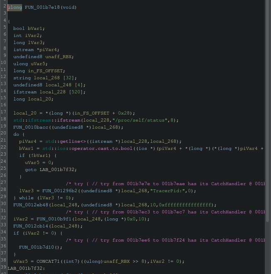Click uVar5 in the ulong declaration
Screen dimensions: 271x274
[38, 64]
